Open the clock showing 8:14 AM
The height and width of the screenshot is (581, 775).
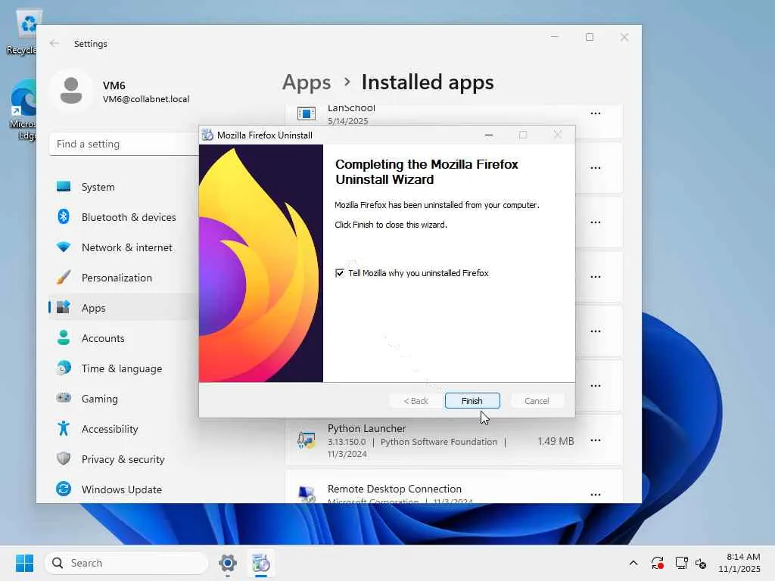point(739,563)
